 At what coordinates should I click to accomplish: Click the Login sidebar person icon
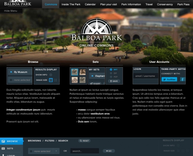3,155
